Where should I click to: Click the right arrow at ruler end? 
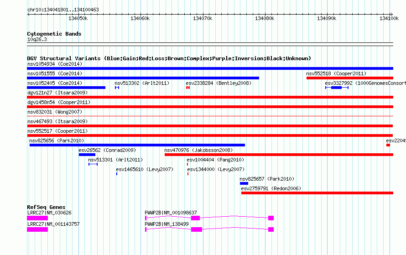[391, 14]
